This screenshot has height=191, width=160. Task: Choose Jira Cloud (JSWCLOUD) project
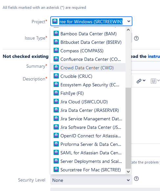pyautogui.click(x=88, y=102)
